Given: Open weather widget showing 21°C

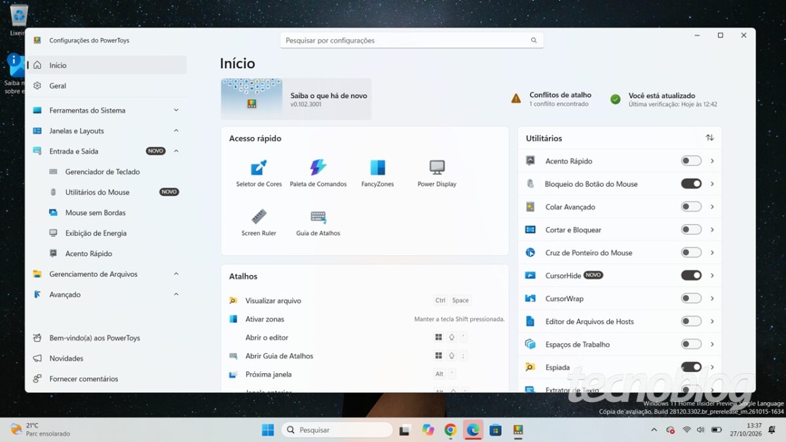Looking at the screenshot, I should click(x=41, y=430).
